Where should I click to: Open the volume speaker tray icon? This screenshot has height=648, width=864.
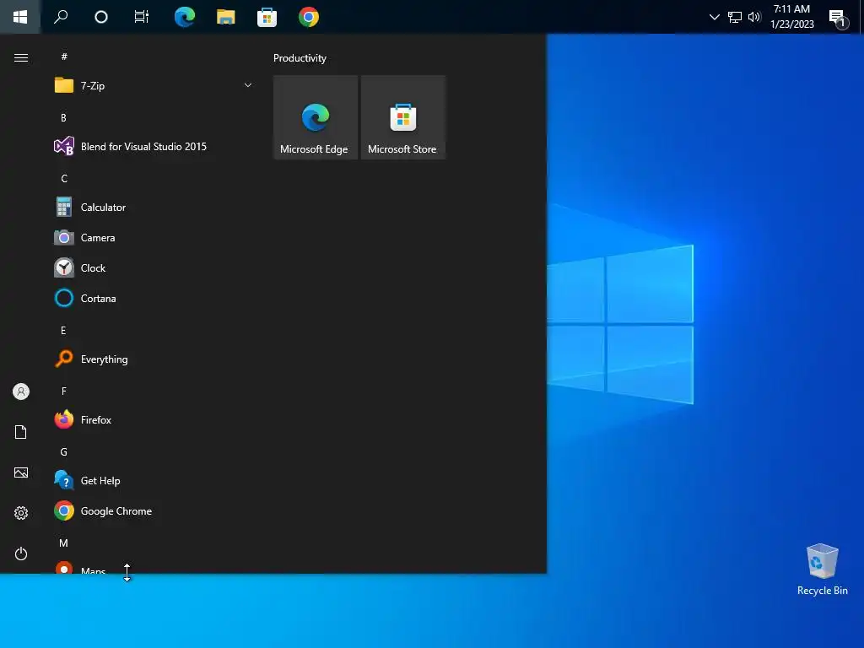[x=754, y=17]
